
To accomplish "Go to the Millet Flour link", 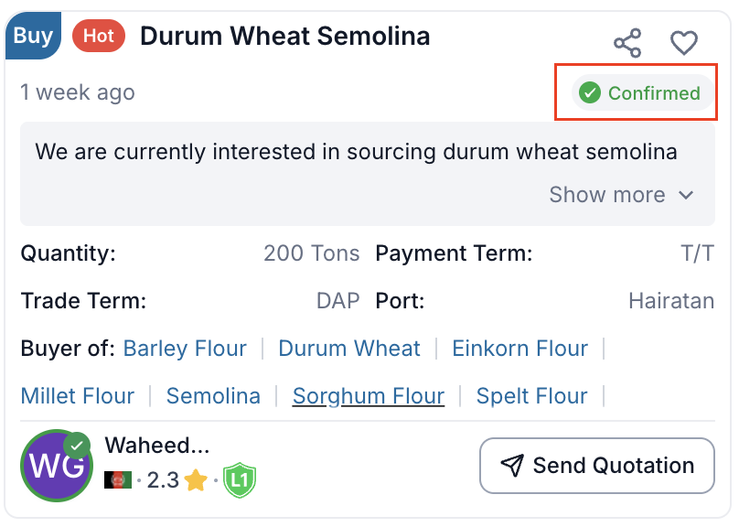I will pos(78,396).
